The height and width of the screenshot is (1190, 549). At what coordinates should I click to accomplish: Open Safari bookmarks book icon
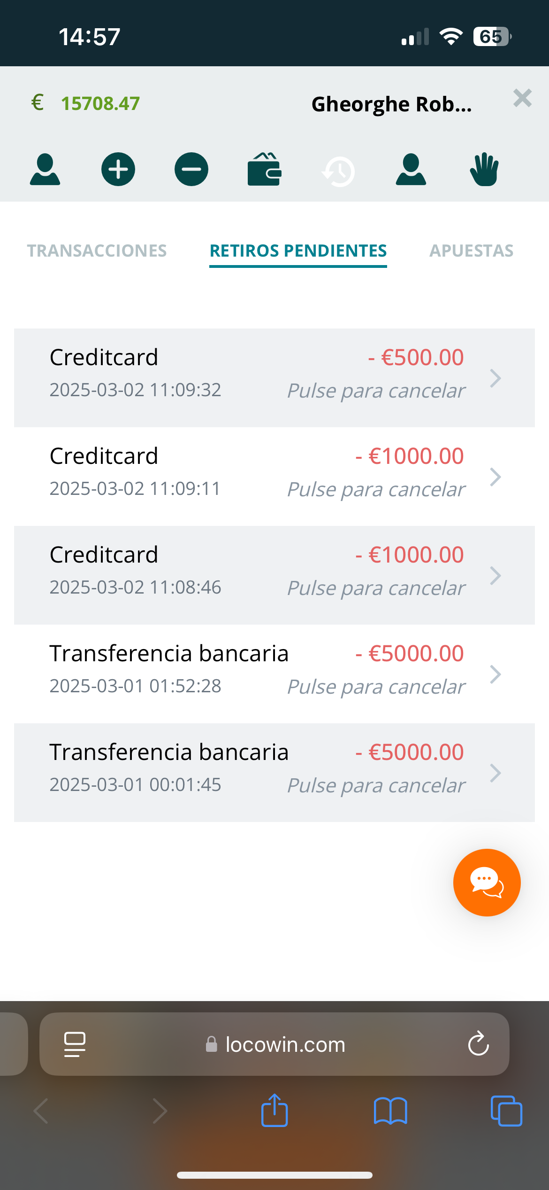click(390, 1111)
